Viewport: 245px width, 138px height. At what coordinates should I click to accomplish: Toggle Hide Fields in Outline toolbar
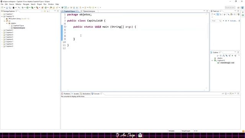tap(226, 56)
